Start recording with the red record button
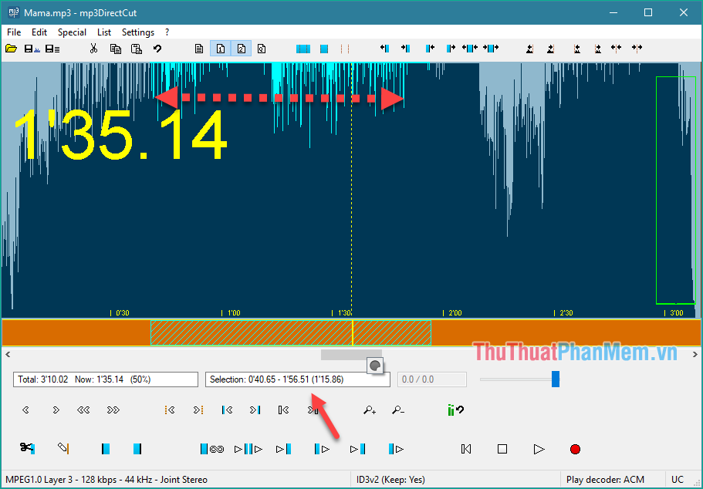This screenshot has width=703, height=489. tap(574, 448)
